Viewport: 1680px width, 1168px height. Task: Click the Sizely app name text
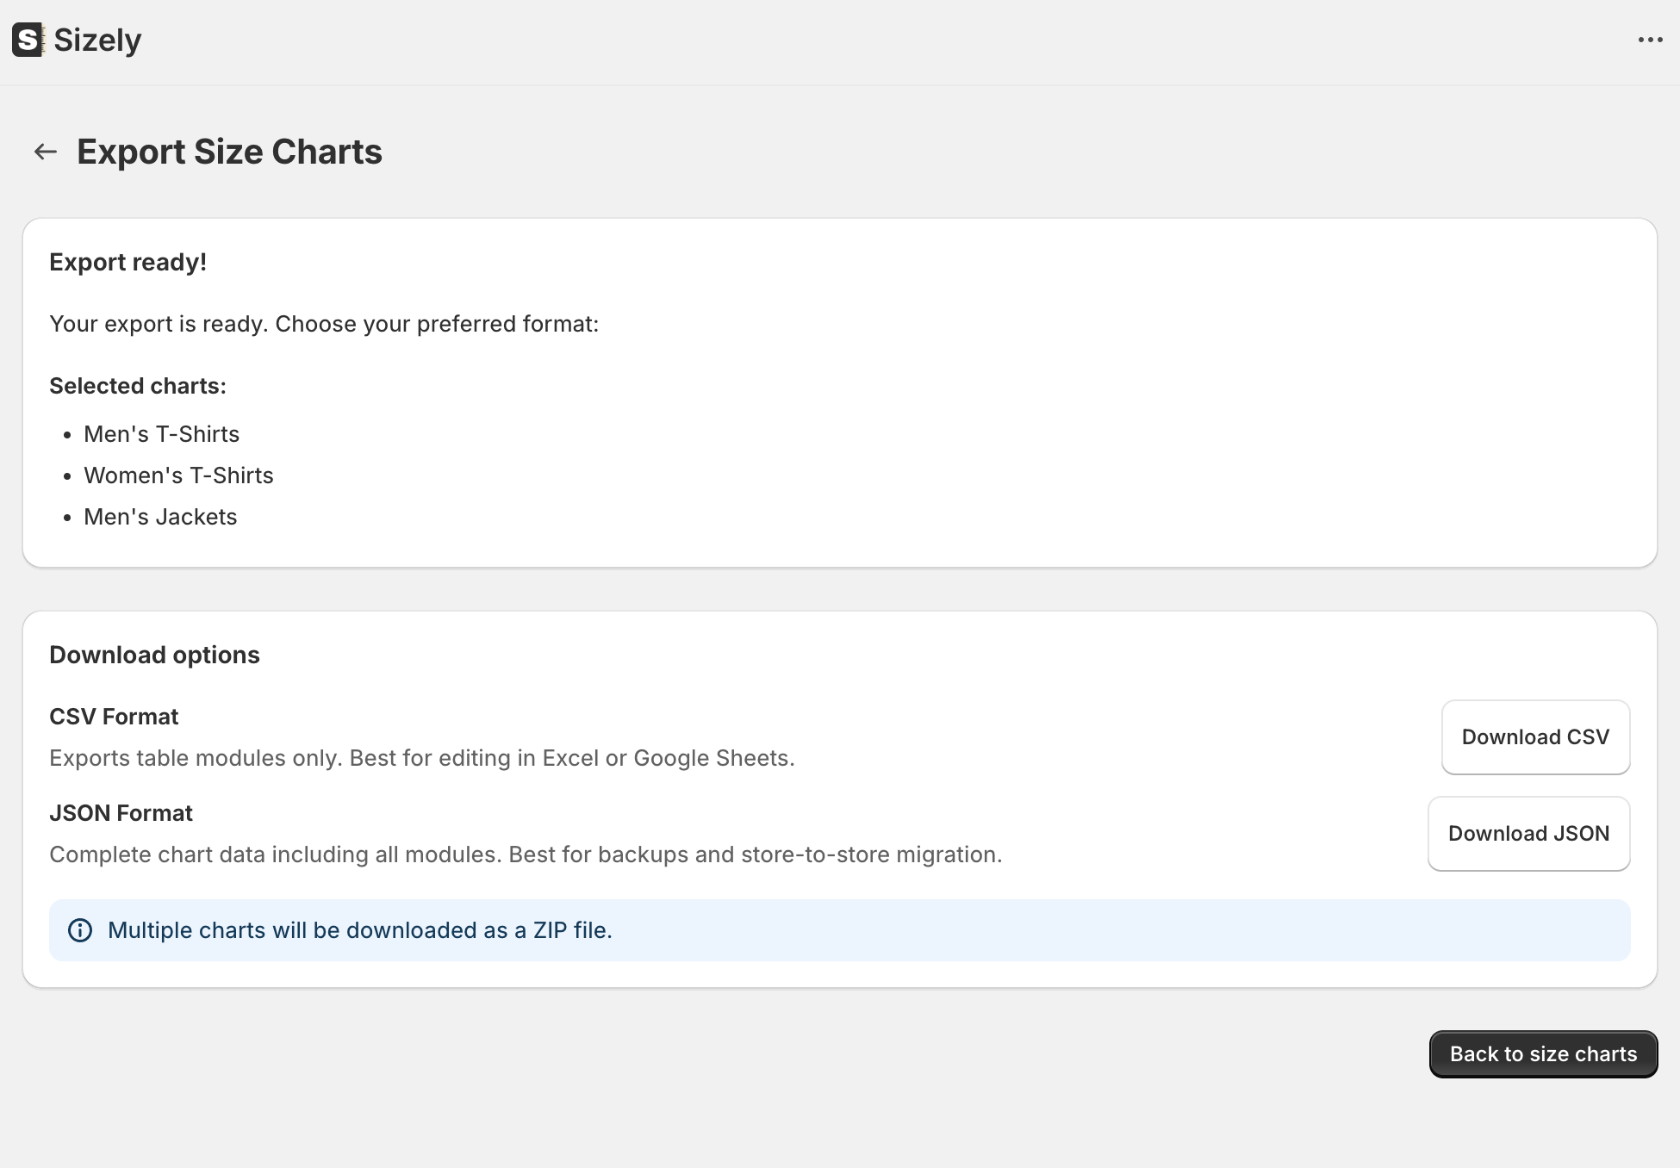tap(97, 40)
